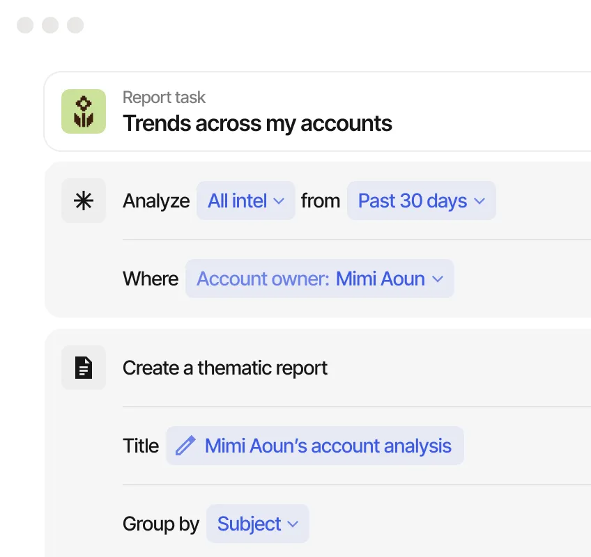Click the middle gray window control dot
This screenshot has height=557, width=591.
[49, 25]
